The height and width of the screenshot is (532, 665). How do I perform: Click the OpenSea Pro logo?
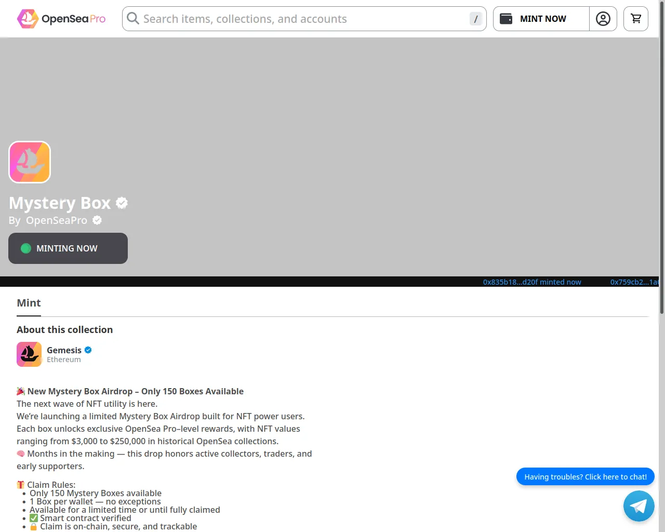click(61, 19)
